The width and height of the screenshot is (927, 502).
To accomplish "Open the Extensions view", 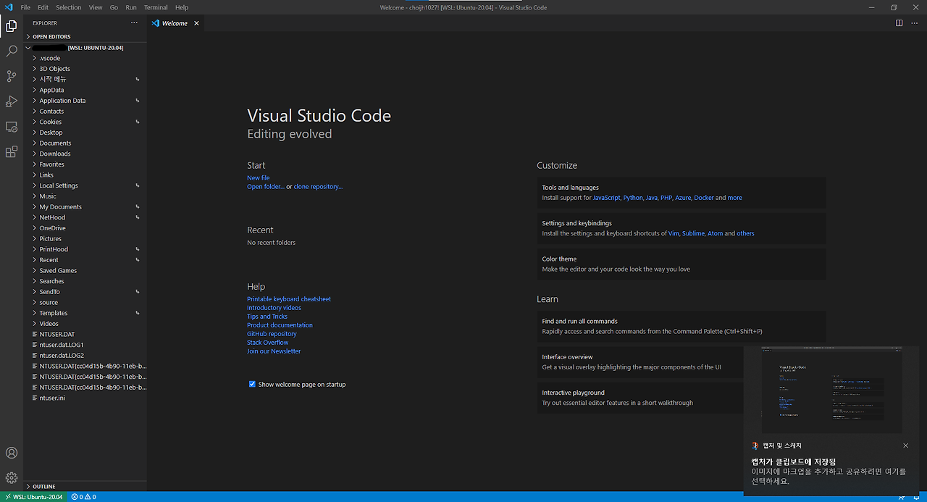I will click(x=11, y=152).
